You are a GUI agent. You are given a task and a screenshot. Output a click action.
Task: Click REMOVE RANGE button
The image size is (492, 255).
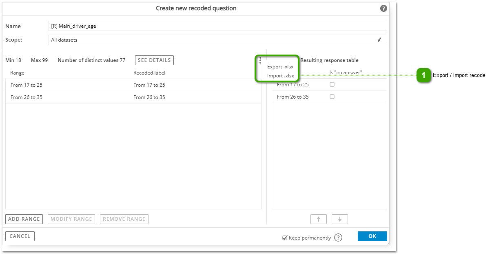(124, 219)
